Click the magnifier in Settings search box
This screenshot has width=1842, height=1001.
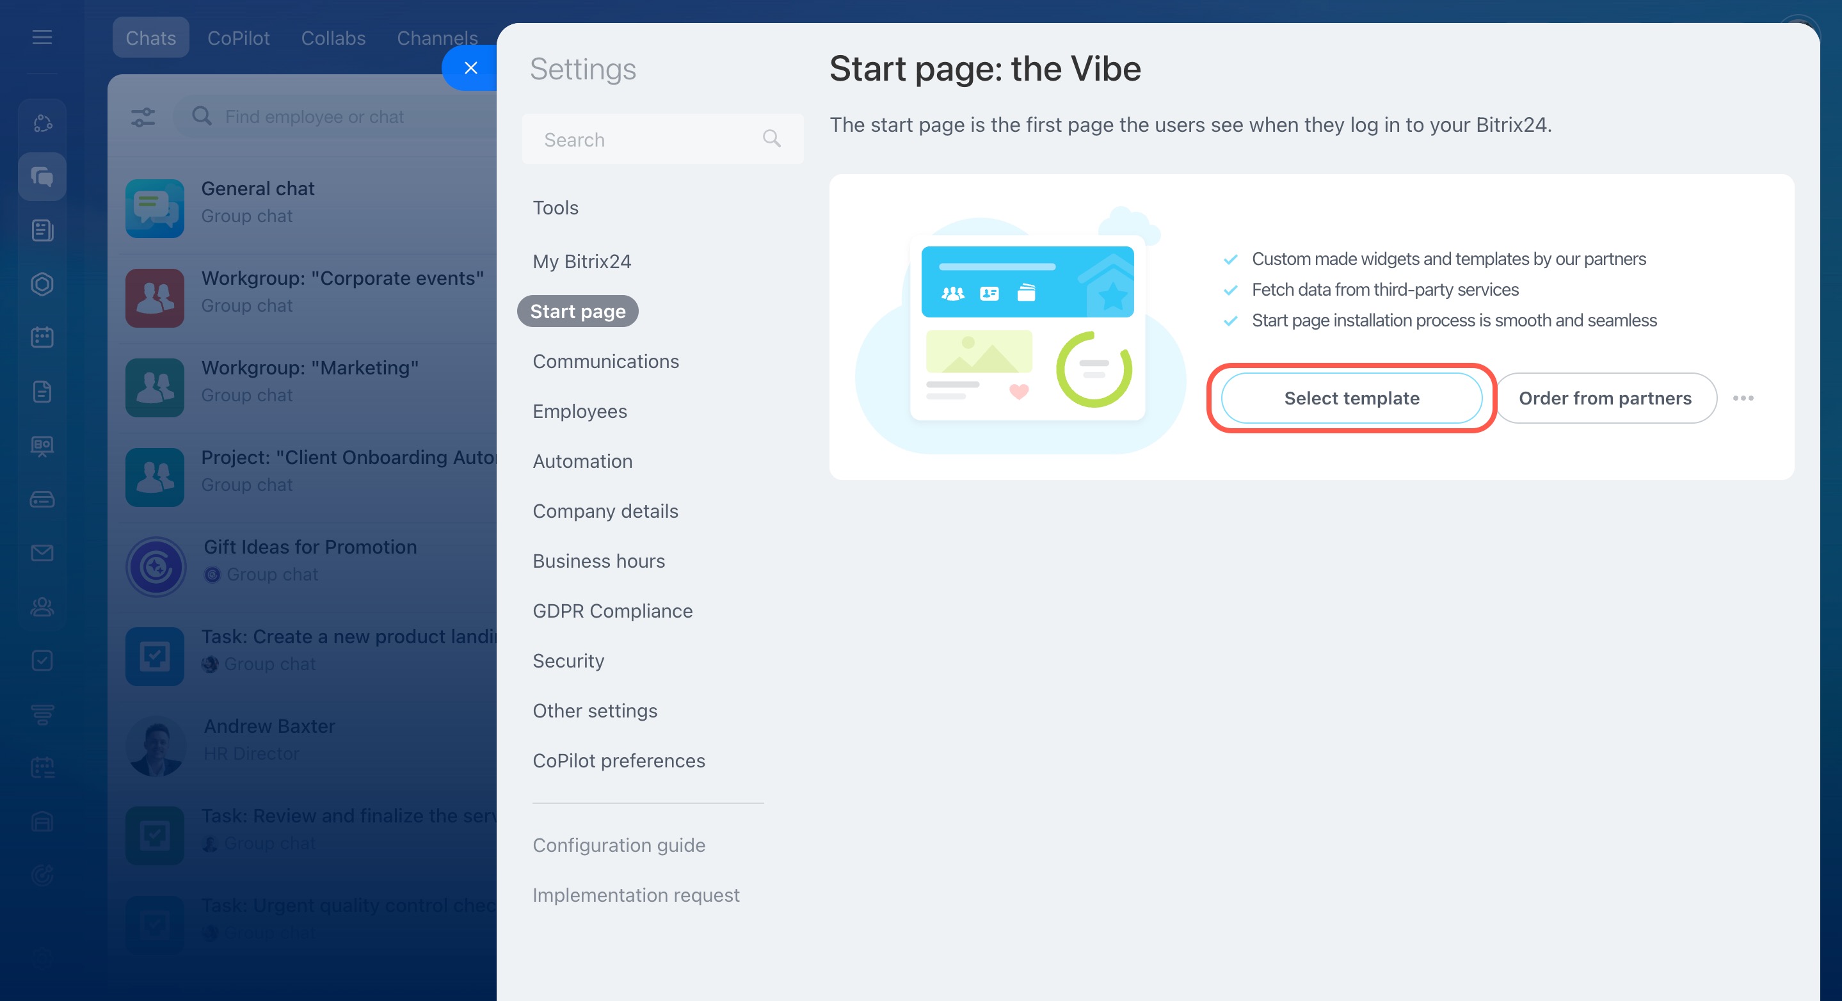click(x=771, y=139)
